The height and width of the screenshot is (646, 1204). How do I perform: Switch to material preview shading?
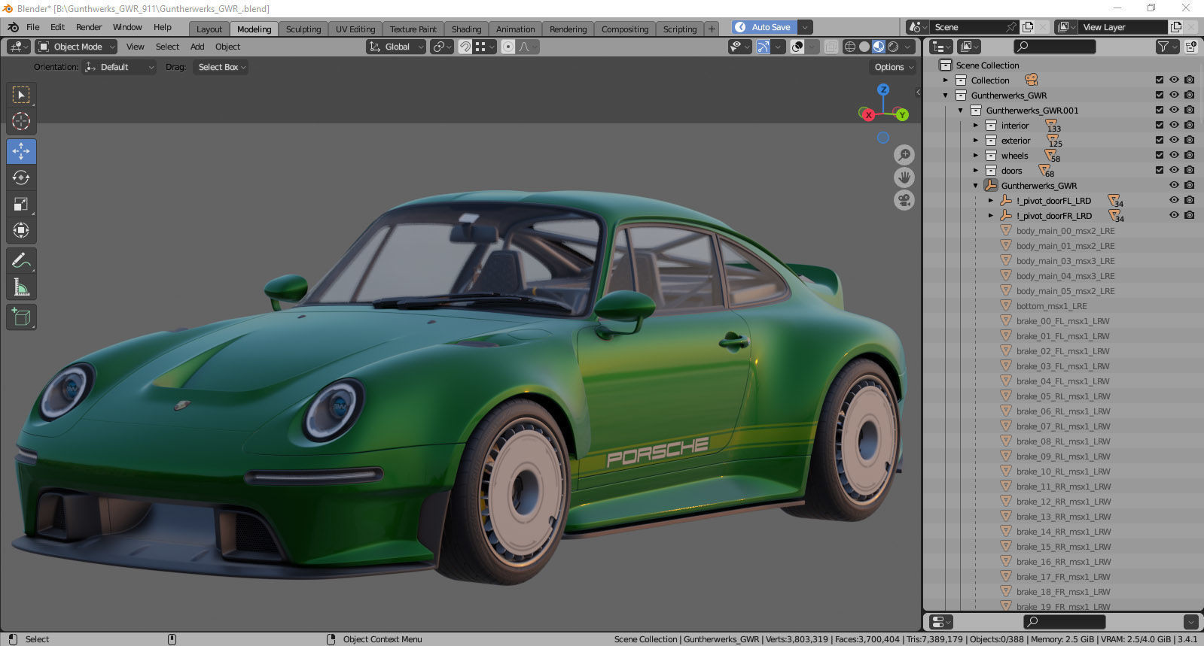879,47
